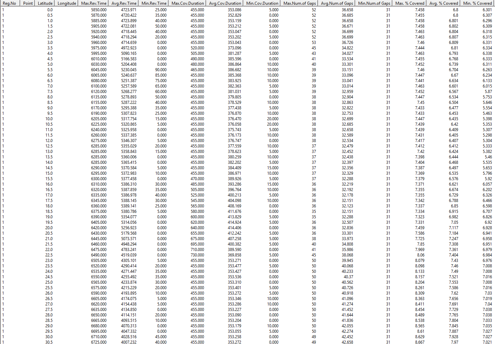Click the Avg.Num.of Gaps column header
Screen dimensions: 495x344
(337, 3)
